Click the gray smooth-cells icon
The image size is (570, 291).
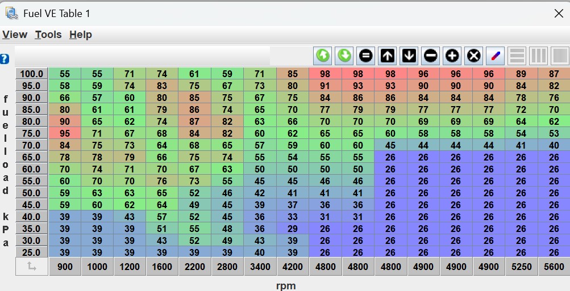point(560,56)
